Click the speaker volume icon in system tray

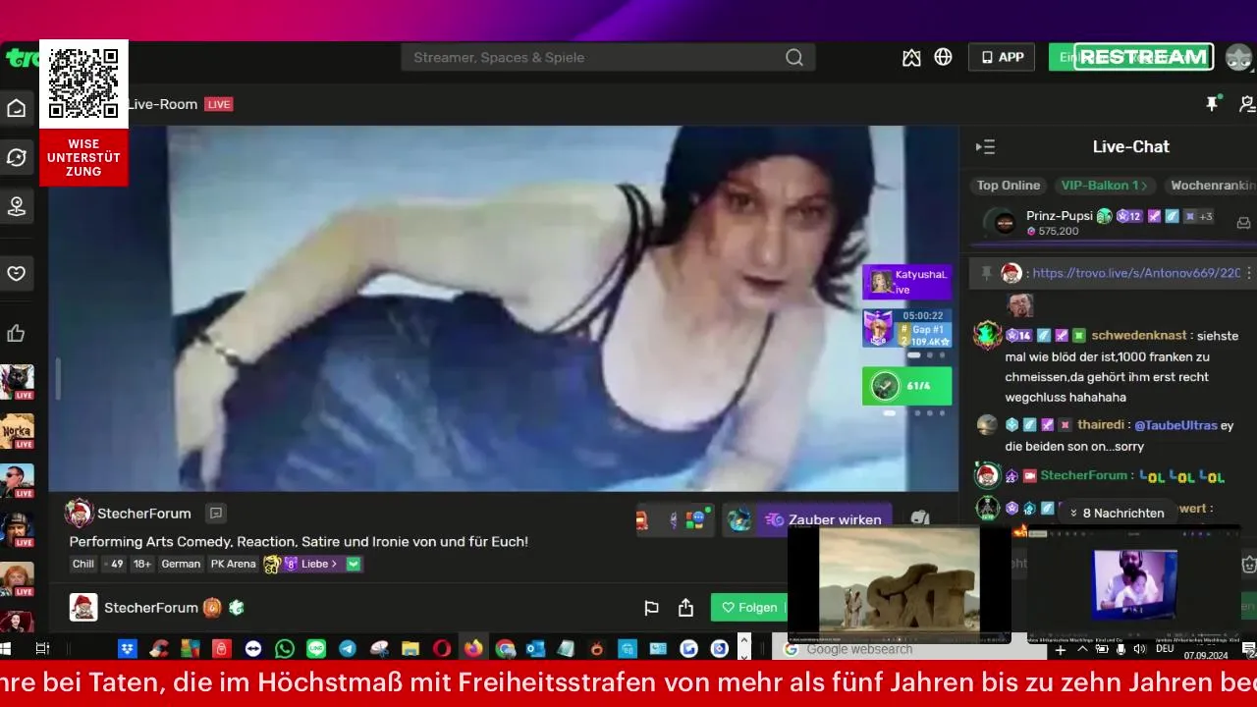tap(1139, 649)
